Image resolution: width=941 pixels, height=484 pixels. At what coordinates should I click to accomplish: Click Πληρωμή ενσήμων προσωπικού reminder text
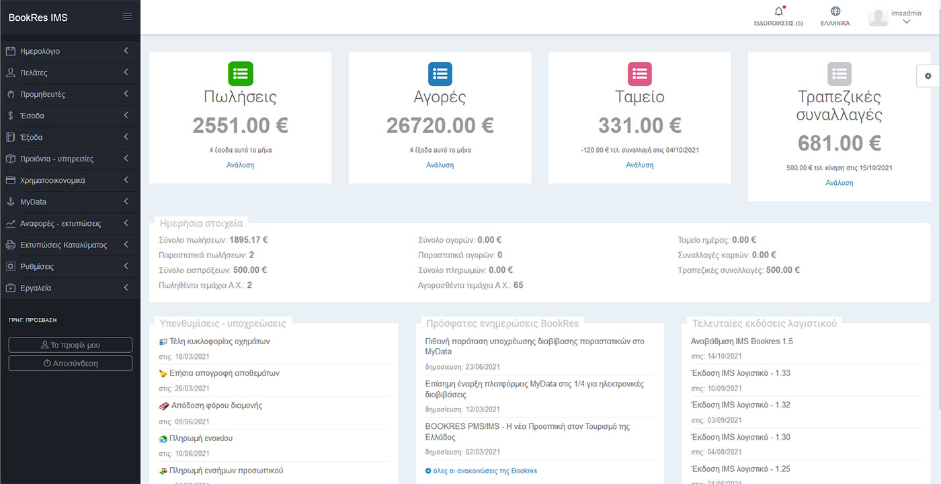(x=227, y=471)
